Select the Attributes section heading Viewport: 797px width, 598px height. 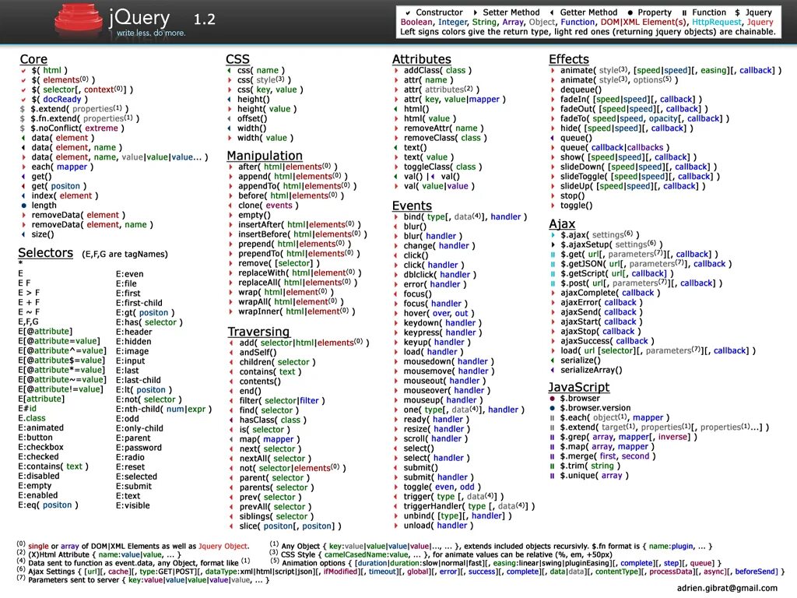tap(421, 59)
